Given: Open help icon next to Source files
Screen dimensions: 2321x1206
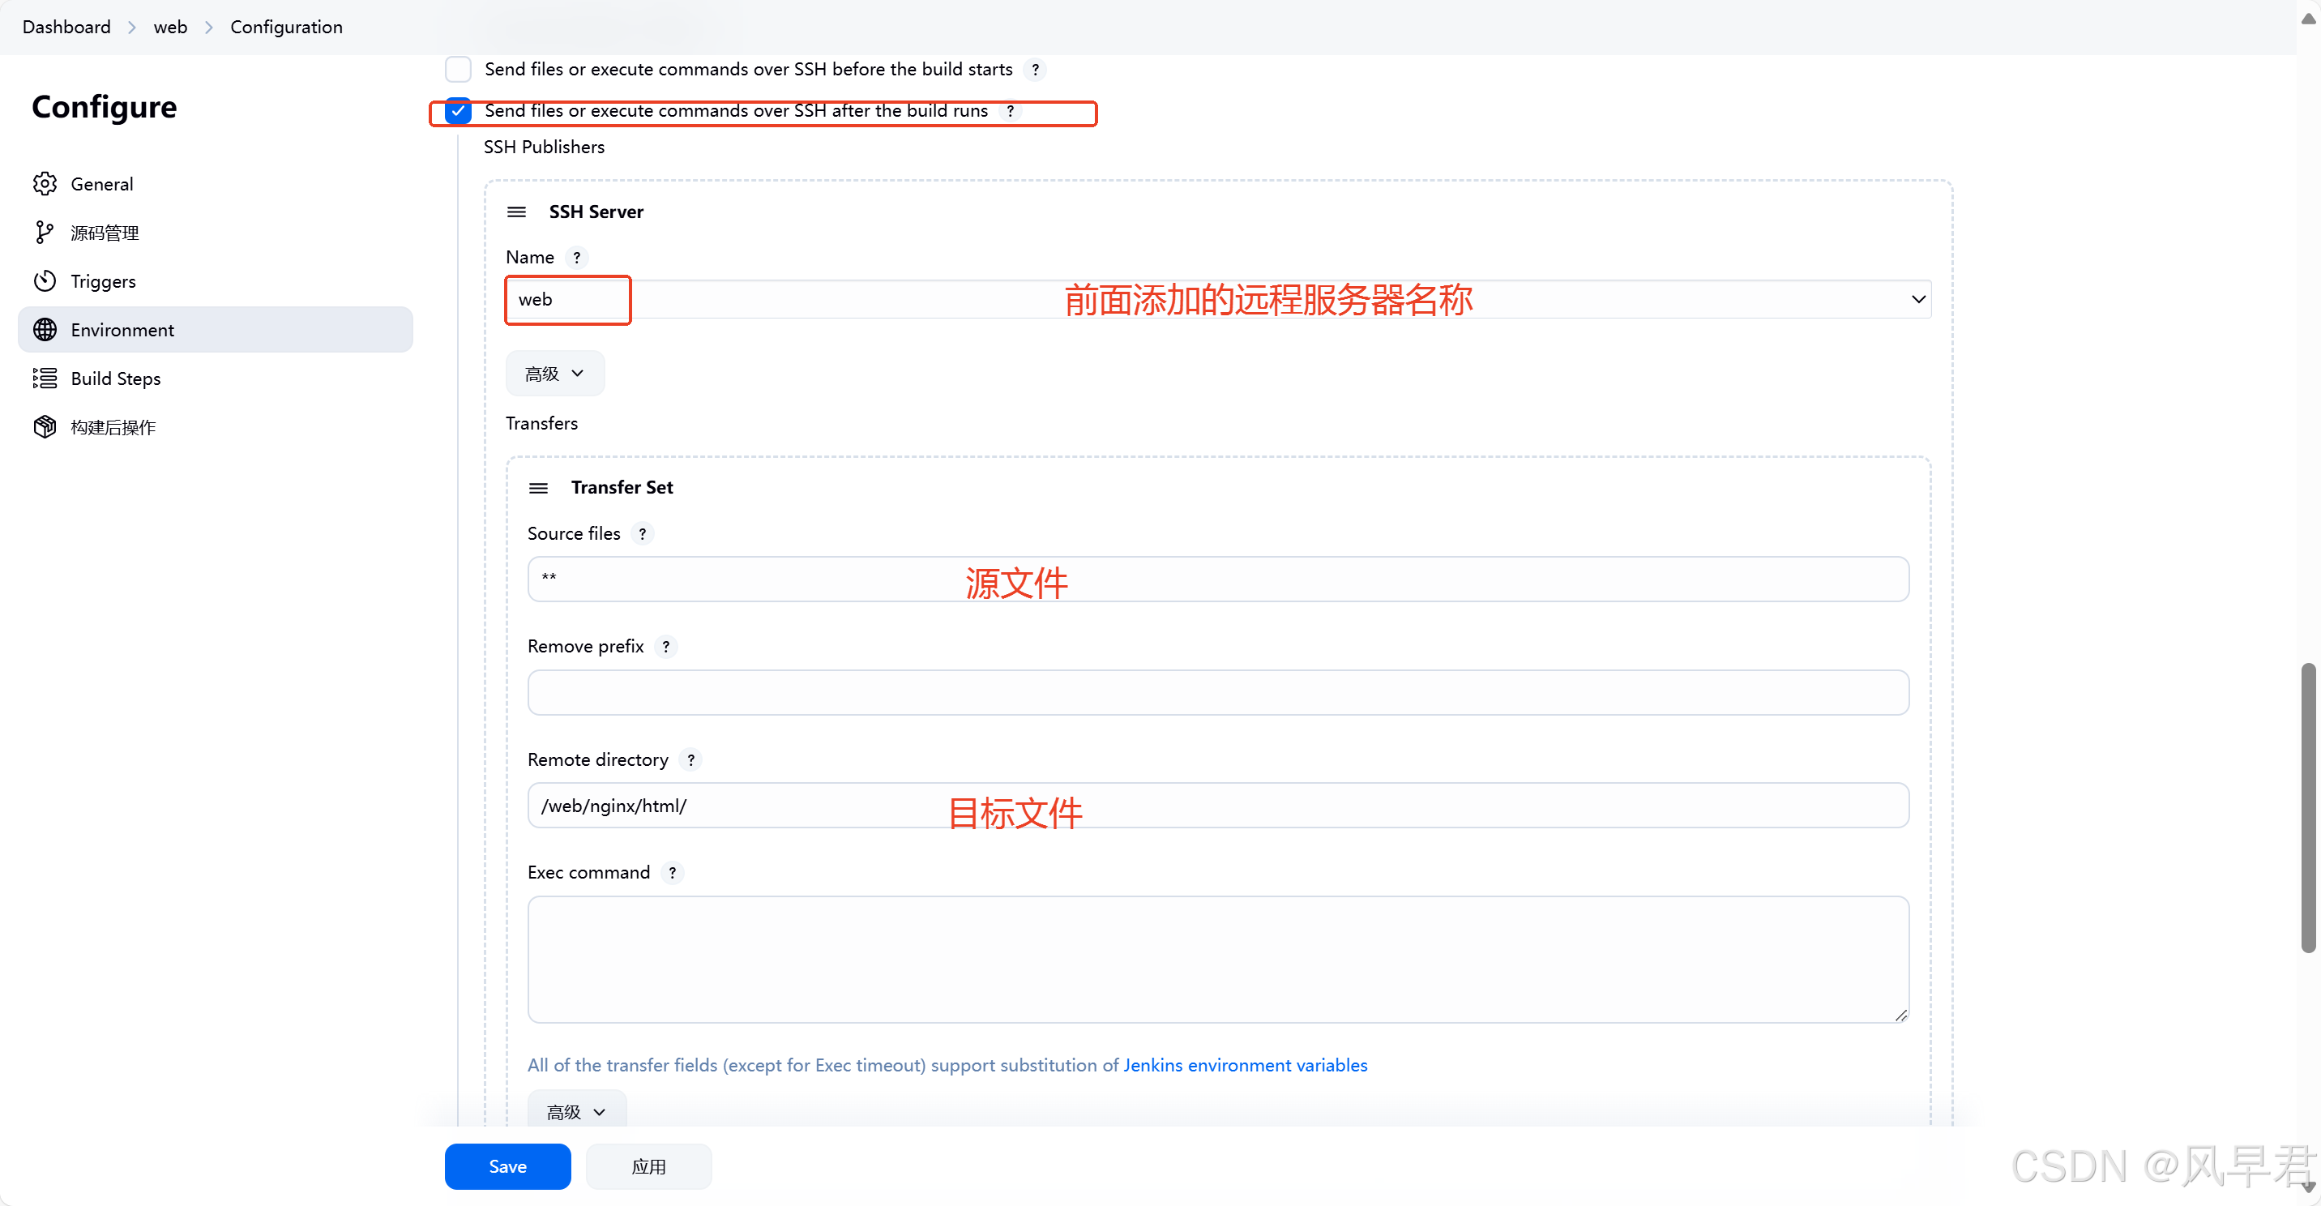Looking at the screenshot, I should (643, 533).
